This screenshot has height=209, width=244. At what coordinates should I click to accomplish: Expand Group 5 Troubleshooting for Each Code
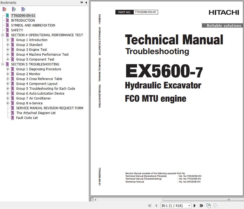[8, 89]
